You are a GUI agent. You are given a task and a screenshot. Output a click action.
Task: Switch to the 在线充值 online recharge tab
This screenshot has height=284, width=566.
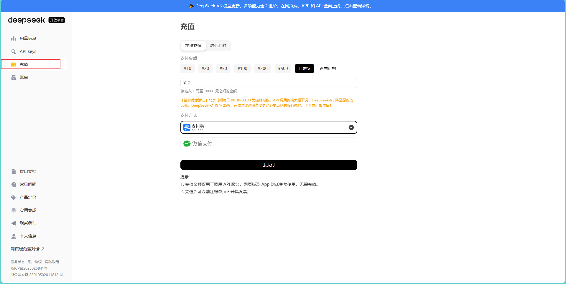(x=193, y=46)
